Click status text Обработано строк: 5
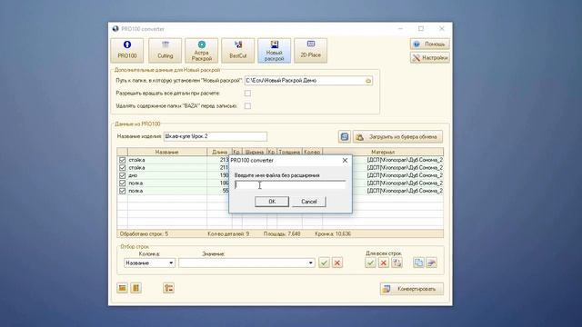Image resolution: width=582 pixels, height=327 pixels. tap(144, 234)
